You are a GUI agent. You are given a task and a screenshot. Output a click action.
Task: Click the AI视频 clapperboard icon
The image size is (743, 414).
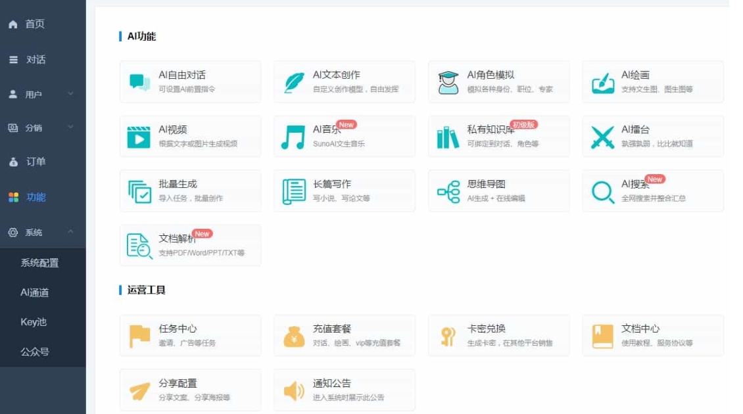click(139, 137)
